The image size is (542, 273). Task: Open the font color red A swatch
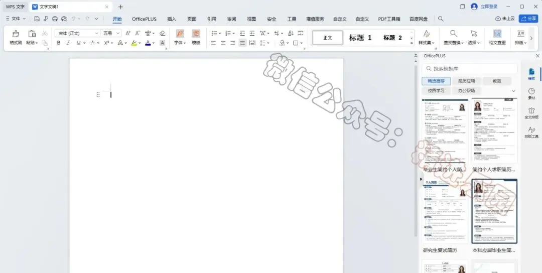148,43
